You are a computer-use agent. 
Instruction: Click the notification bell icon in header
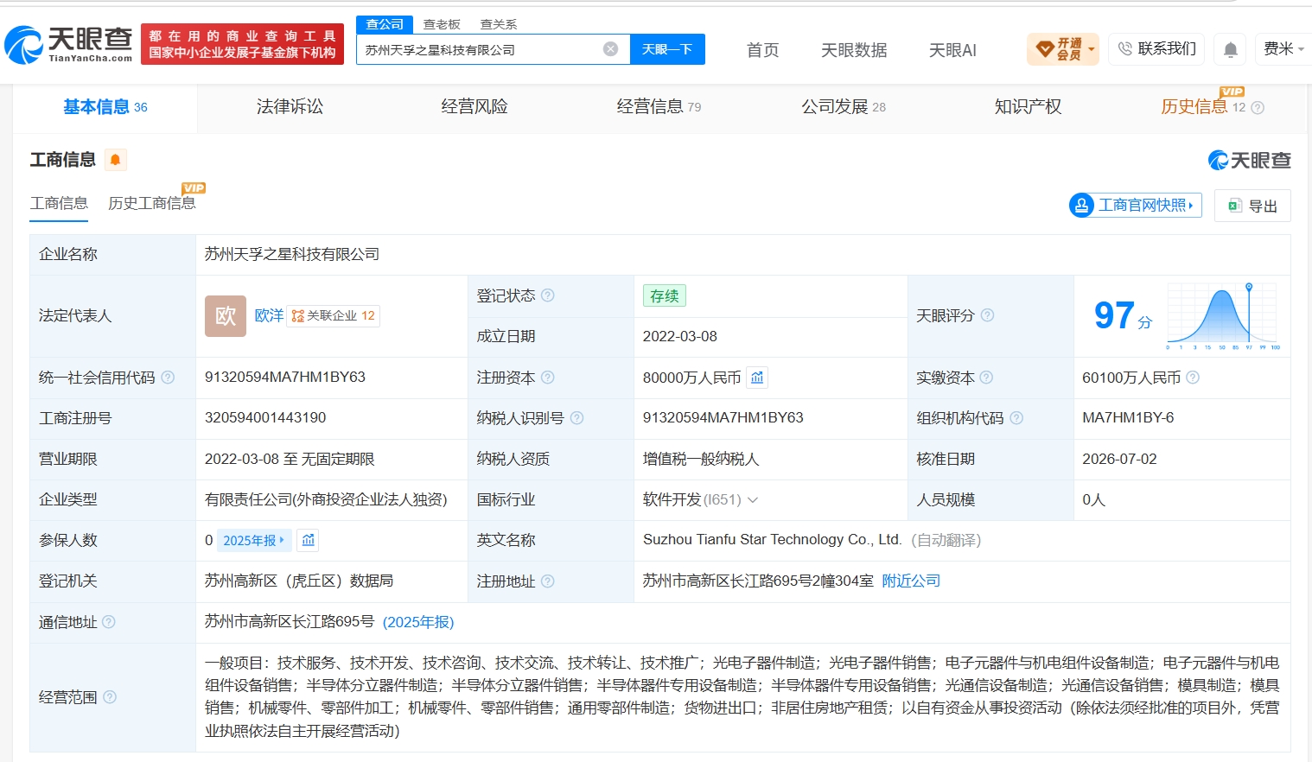coord(1230,50)
